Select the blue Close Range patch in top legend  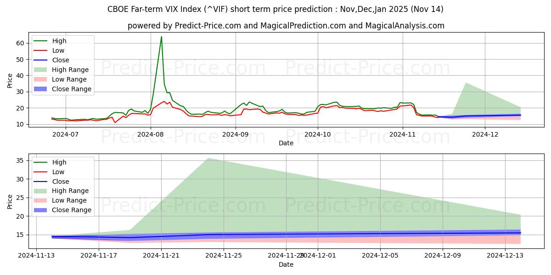(x=41, y=89)
